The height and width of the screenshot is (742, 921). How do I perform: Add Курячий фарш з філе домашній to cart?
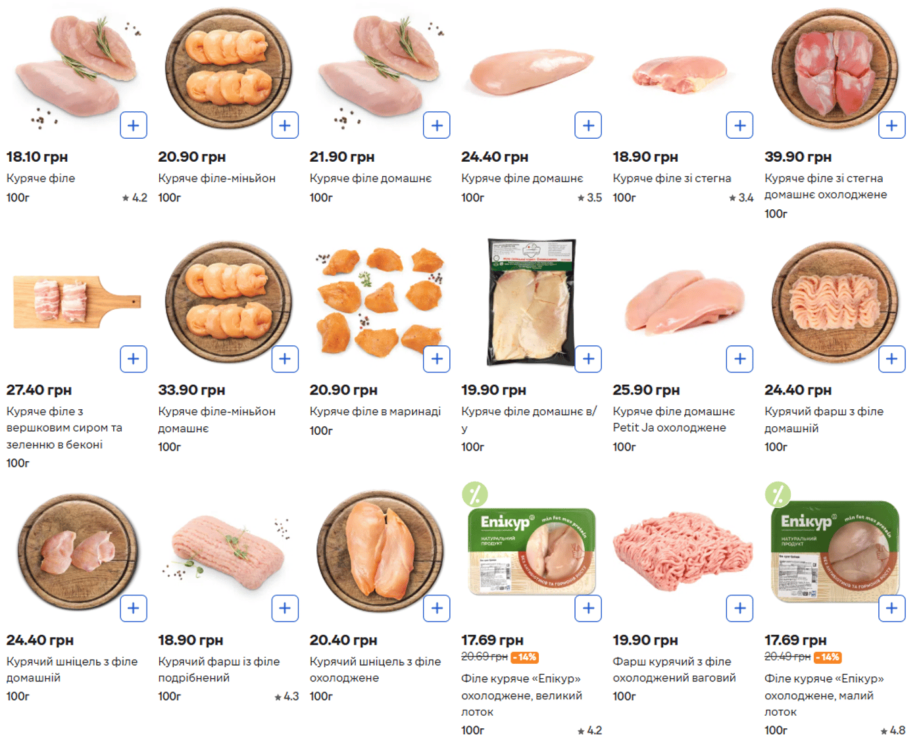(x=891, y=359)
